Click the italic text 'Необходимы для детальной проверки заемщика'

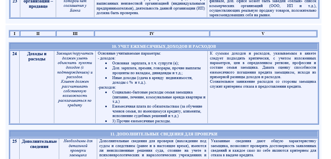coord(78,148)
